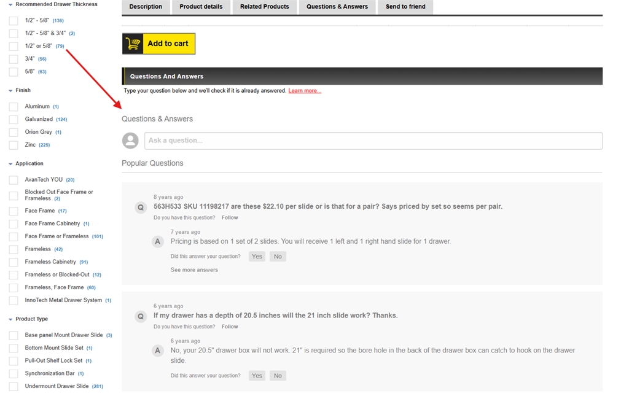Click the shopping cart icon on Add to cart
This screenshot has height=396, width=629.
(133, 44)
